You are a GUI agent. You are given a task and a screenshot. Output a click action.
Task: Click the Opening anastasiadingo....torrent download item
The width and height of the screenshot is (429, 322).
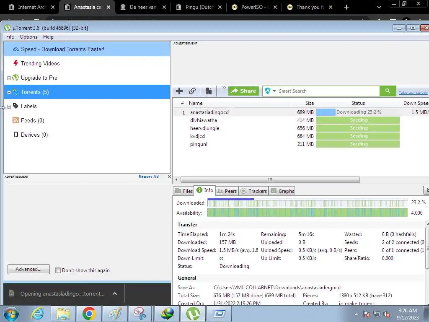pyautogui.click(x=62, y=293)
